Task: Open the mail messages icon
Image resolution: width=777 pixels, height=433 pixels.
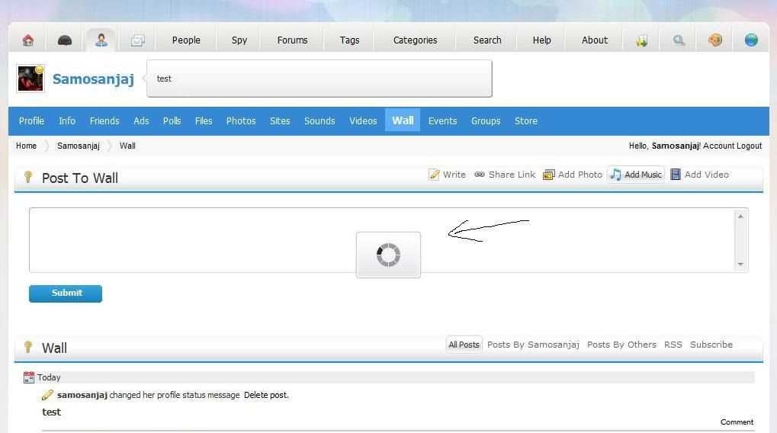Action: pyautogui.click(x=137, y=40)
